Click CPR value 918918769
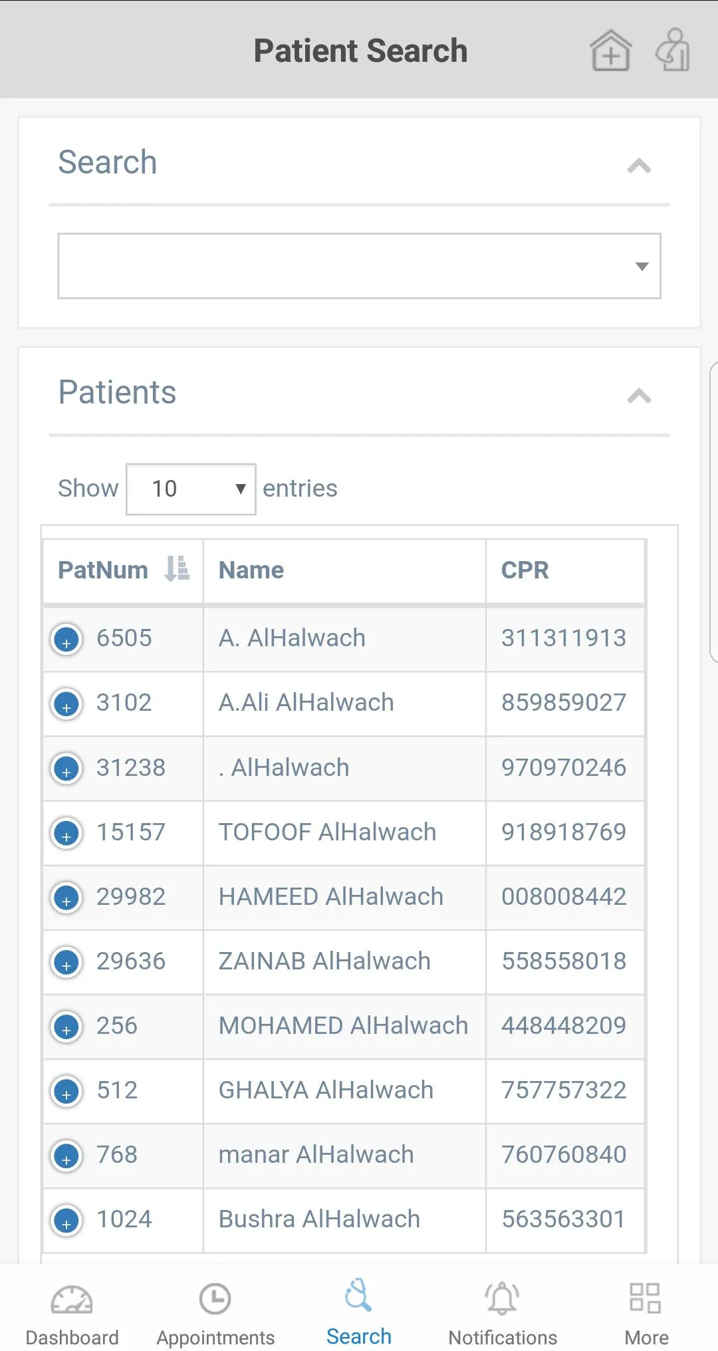This screenshot has height=1351, width=718. 564,832
